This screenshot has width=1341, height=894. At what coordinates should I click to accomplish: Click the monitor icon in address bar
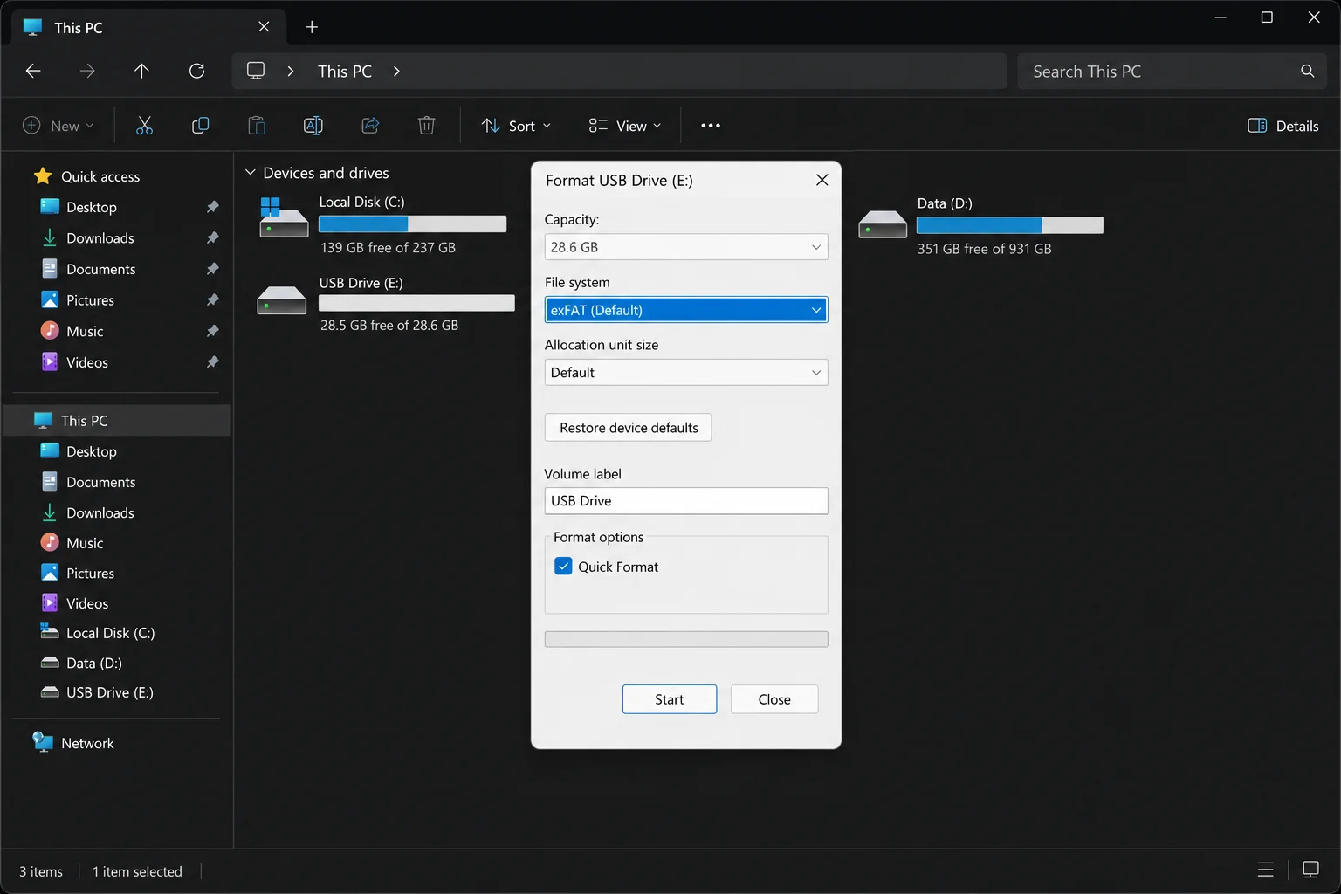coord(256,71)
